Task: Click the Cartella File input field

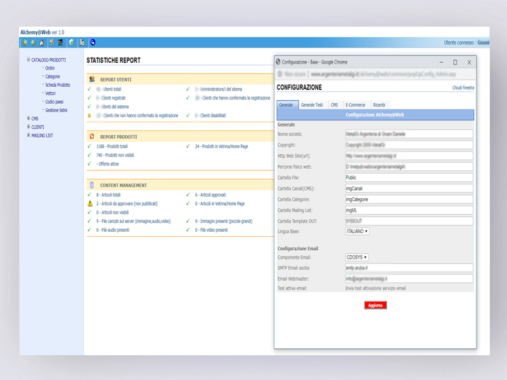Action: (x=409, y=178)
